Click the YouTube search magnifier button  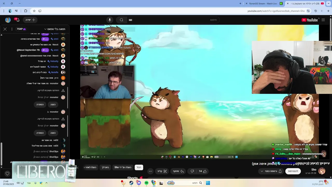pyautogui.click(x=121, y=20)
